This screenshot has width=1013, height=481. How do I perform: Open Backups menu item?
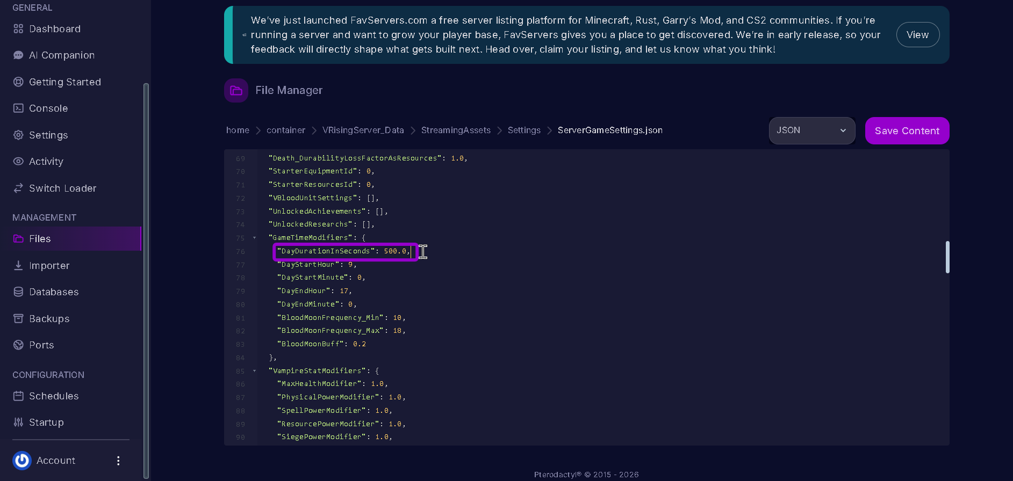coord(49,319)
